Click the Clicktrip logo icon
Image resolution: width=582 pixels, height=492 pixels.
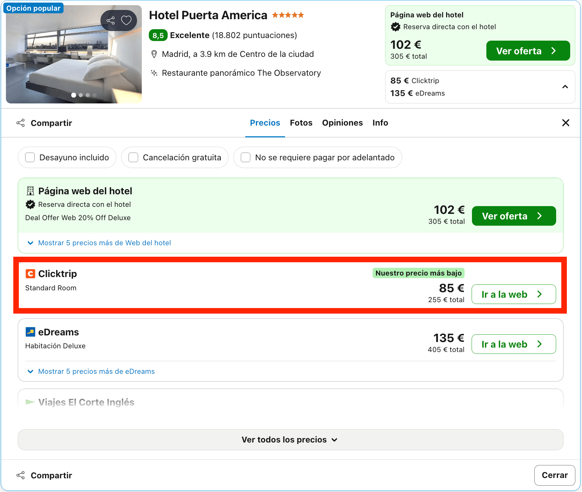point(30,274)
